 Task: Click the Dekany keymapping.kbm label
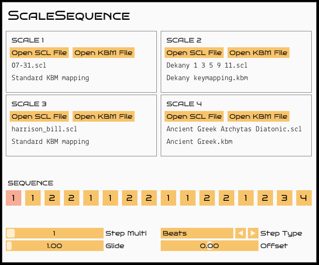(x=207, y=78)
